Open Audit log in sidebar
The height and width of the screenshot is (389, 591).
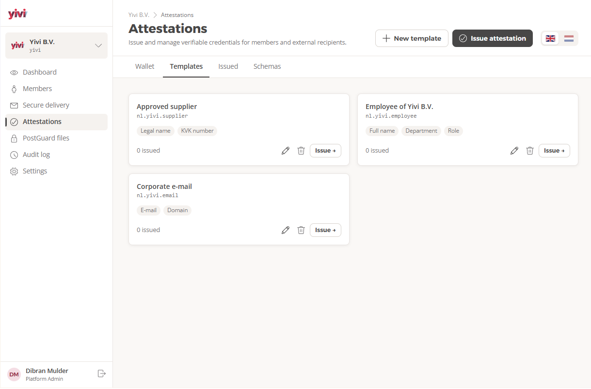56,155
